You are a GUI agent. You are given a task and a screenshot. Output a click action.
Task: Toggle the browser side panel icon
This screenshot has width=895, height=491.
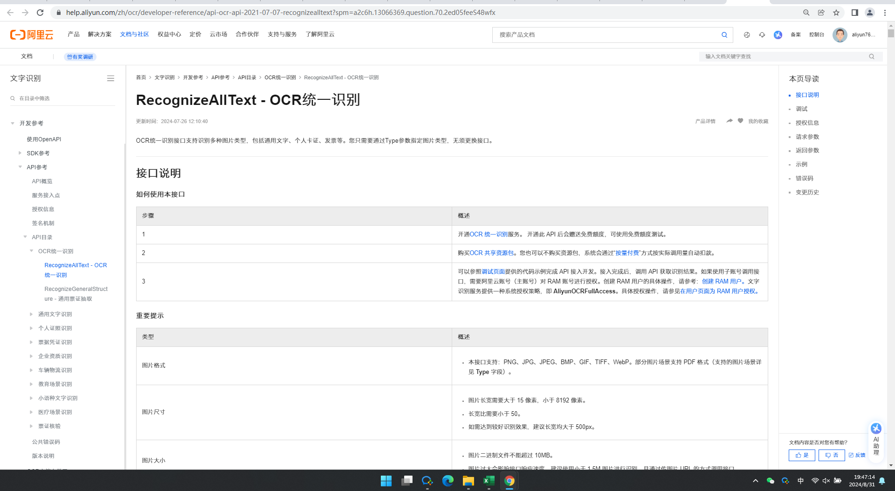pos(855,13)
